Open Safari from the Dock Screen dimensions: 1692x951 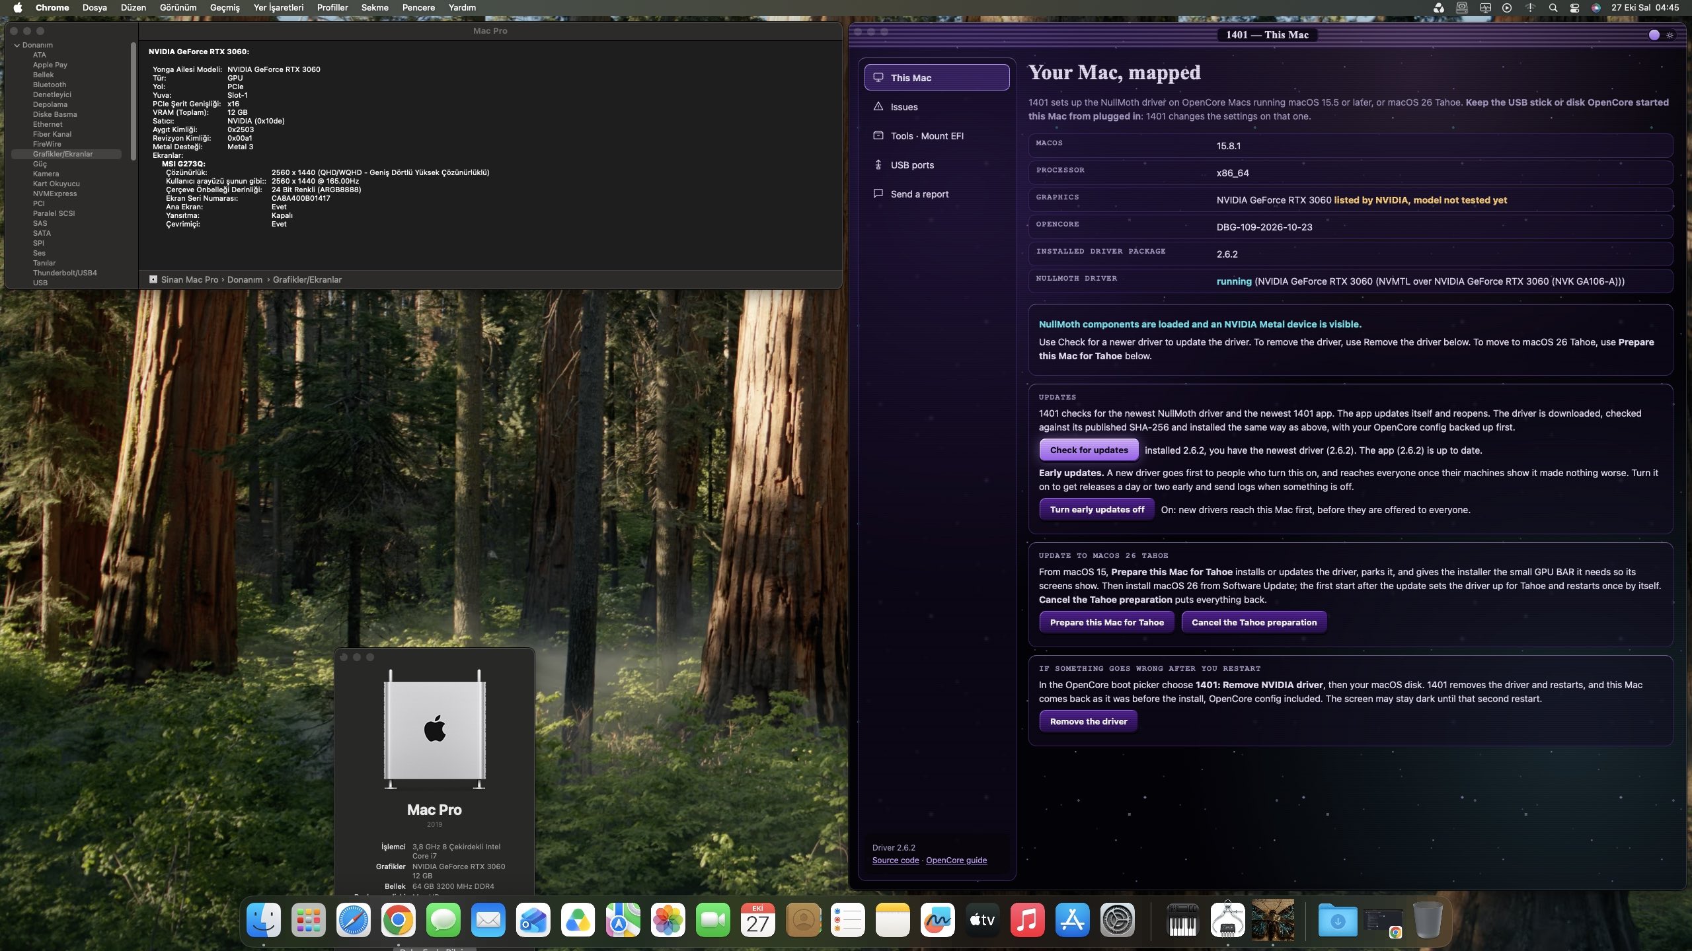(354, 919)
